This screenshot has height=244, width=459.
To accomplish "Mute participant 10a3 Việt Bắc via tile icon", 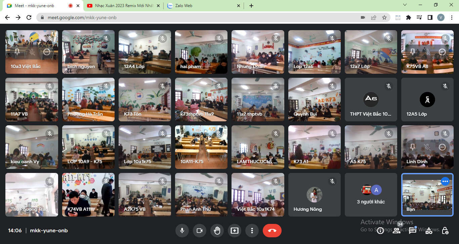I will [32, 52].
